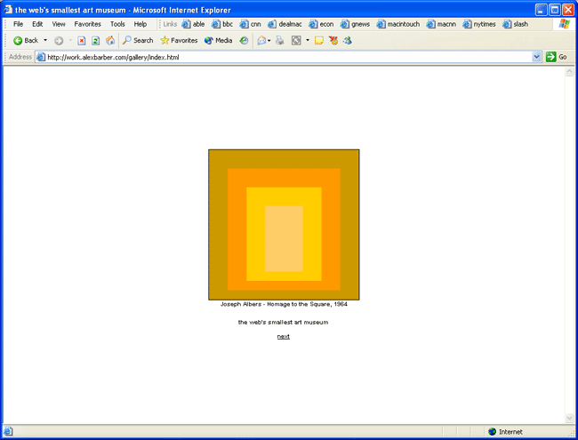The height and width of the screenshot is (440, 578).
Task: Maximize the Internet Explorer window
Action: pos(555,10)
